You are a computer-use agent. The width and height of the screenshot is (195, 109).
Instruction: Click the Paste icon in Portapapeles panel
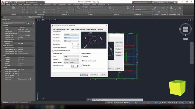tap(172, 8)
